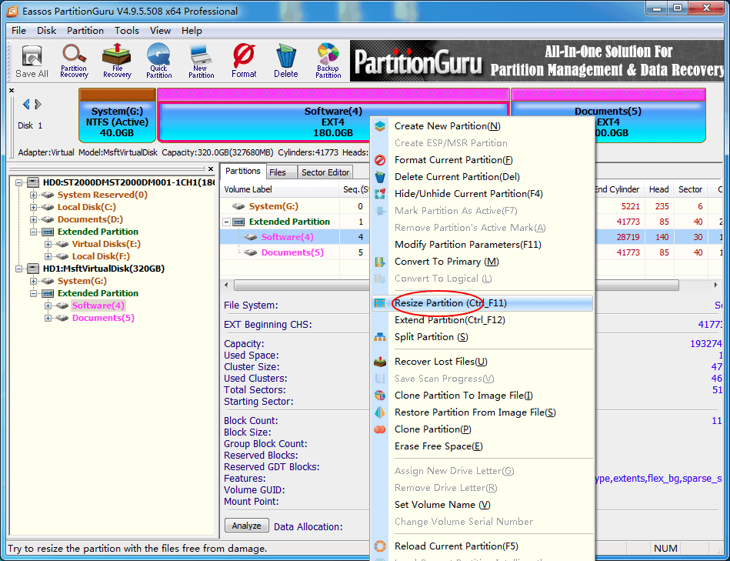Click the Analyze button
This screenshot has height=561, width=730.
pos(247,526)
